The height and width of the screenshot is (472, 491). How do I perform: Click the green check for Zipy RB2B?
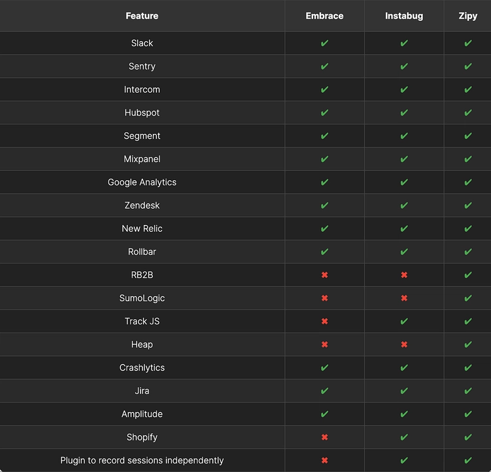[x=468, y=275]
